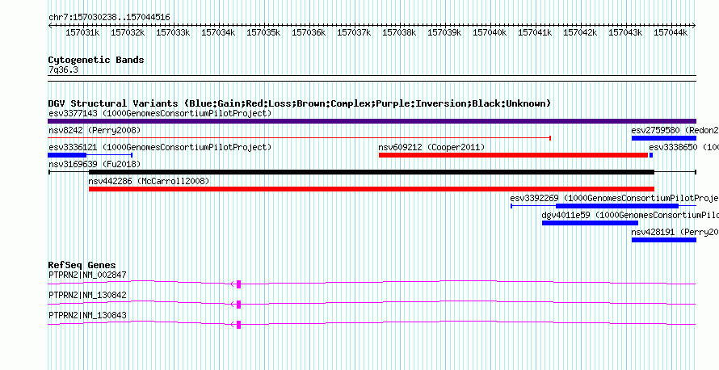Click the blue esv3336121 gain bar
This screenshot has width=719, height=370.
67,155
